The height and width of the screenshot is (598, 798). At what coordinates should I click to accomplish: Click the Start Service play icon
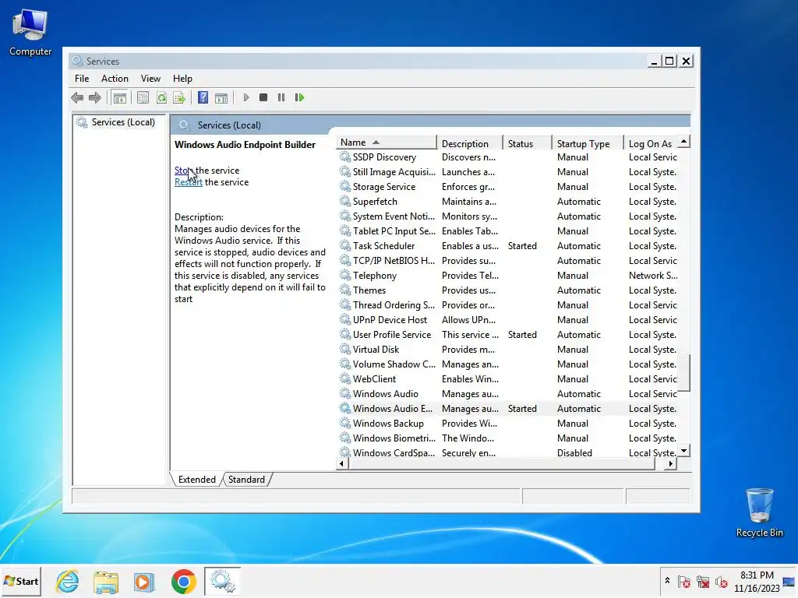point(246,97)
